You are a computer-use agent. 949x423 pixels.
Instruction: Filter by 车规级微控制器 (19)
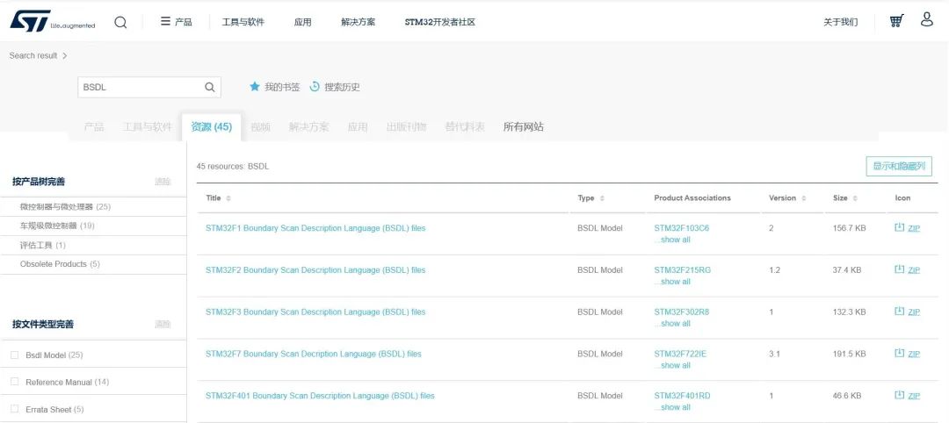pos(57,226)
